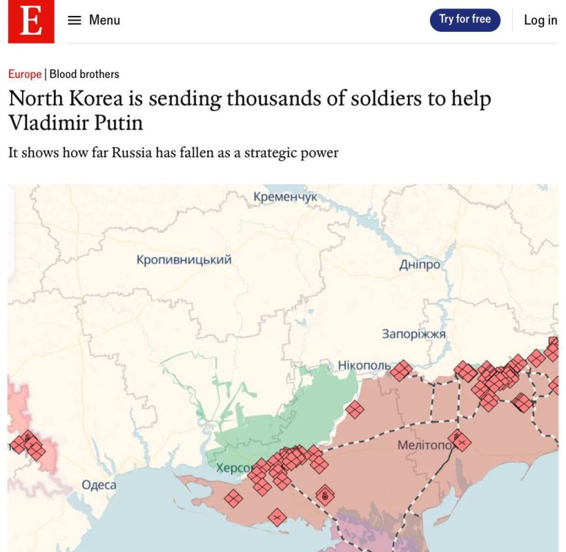The image size is (566, 552).
Task: Click the Menu label
Action: [x=104, y=20]
